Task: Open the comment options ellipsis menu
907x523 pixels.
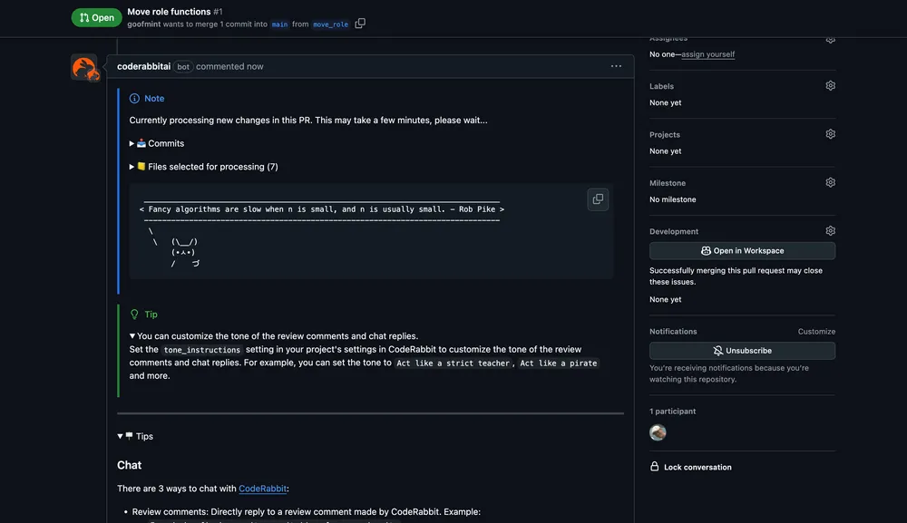Action: pyautogui.click(x=616, y=66)
